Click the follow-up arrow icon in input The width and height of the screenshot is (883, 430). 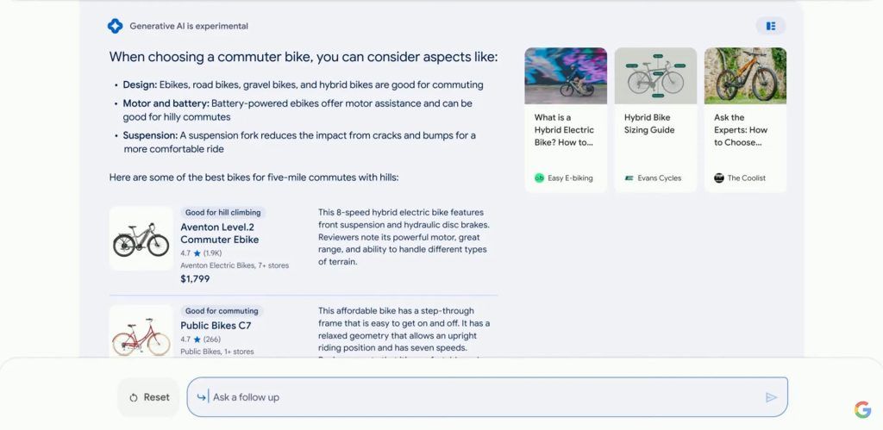tap(202, 397)
